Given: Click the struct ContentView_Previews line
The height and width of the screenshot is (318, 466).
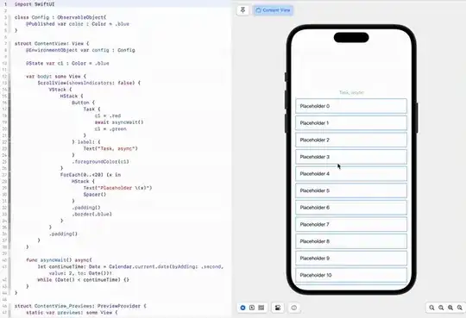Looking at the screenshot, I should pos(80,306).
